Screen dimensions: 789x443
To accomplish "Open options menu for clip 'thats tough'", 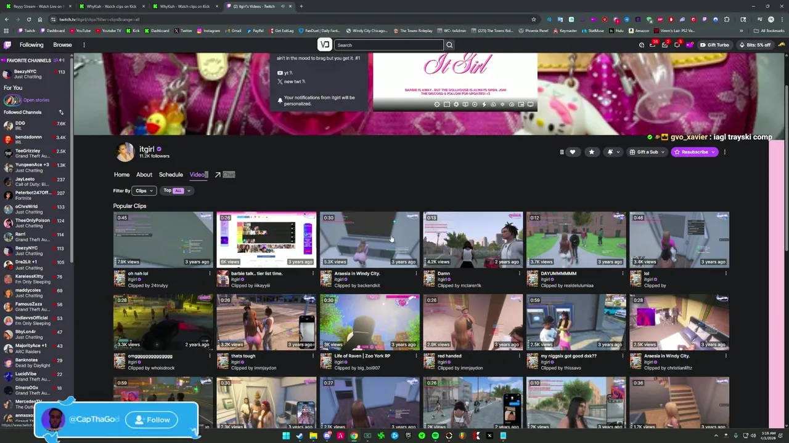I will [313, 356].
